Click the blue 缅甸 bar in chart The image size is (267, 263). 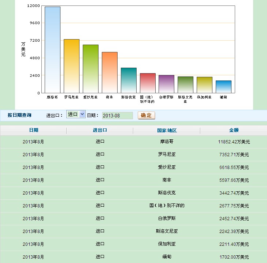tap(223, 87)
